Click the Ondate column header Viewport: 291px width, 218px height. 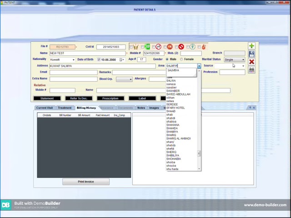coord(47,115)
